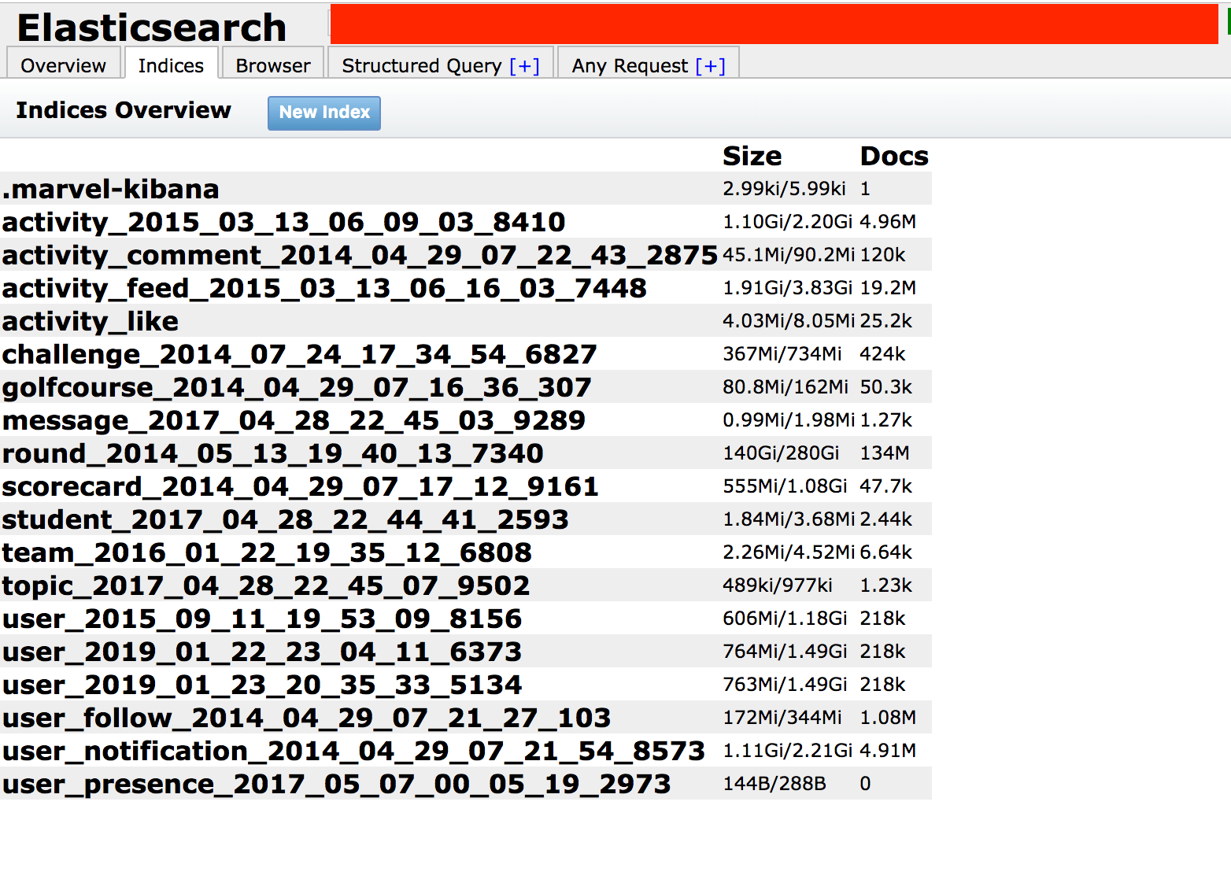Click the Elasticsearch header title
The height and width of the screenshot is (894, 1231).
click(152, 28)
